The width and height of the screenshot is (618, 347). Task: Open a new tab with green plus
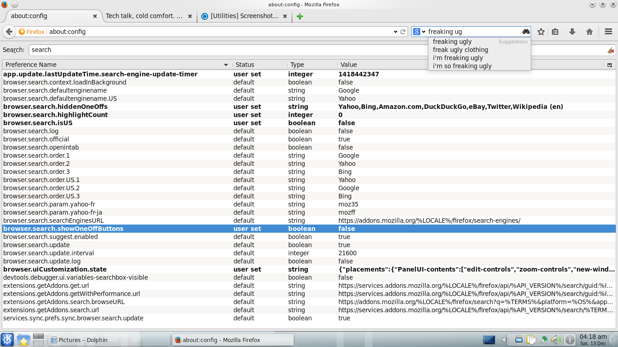pos(299,16)
